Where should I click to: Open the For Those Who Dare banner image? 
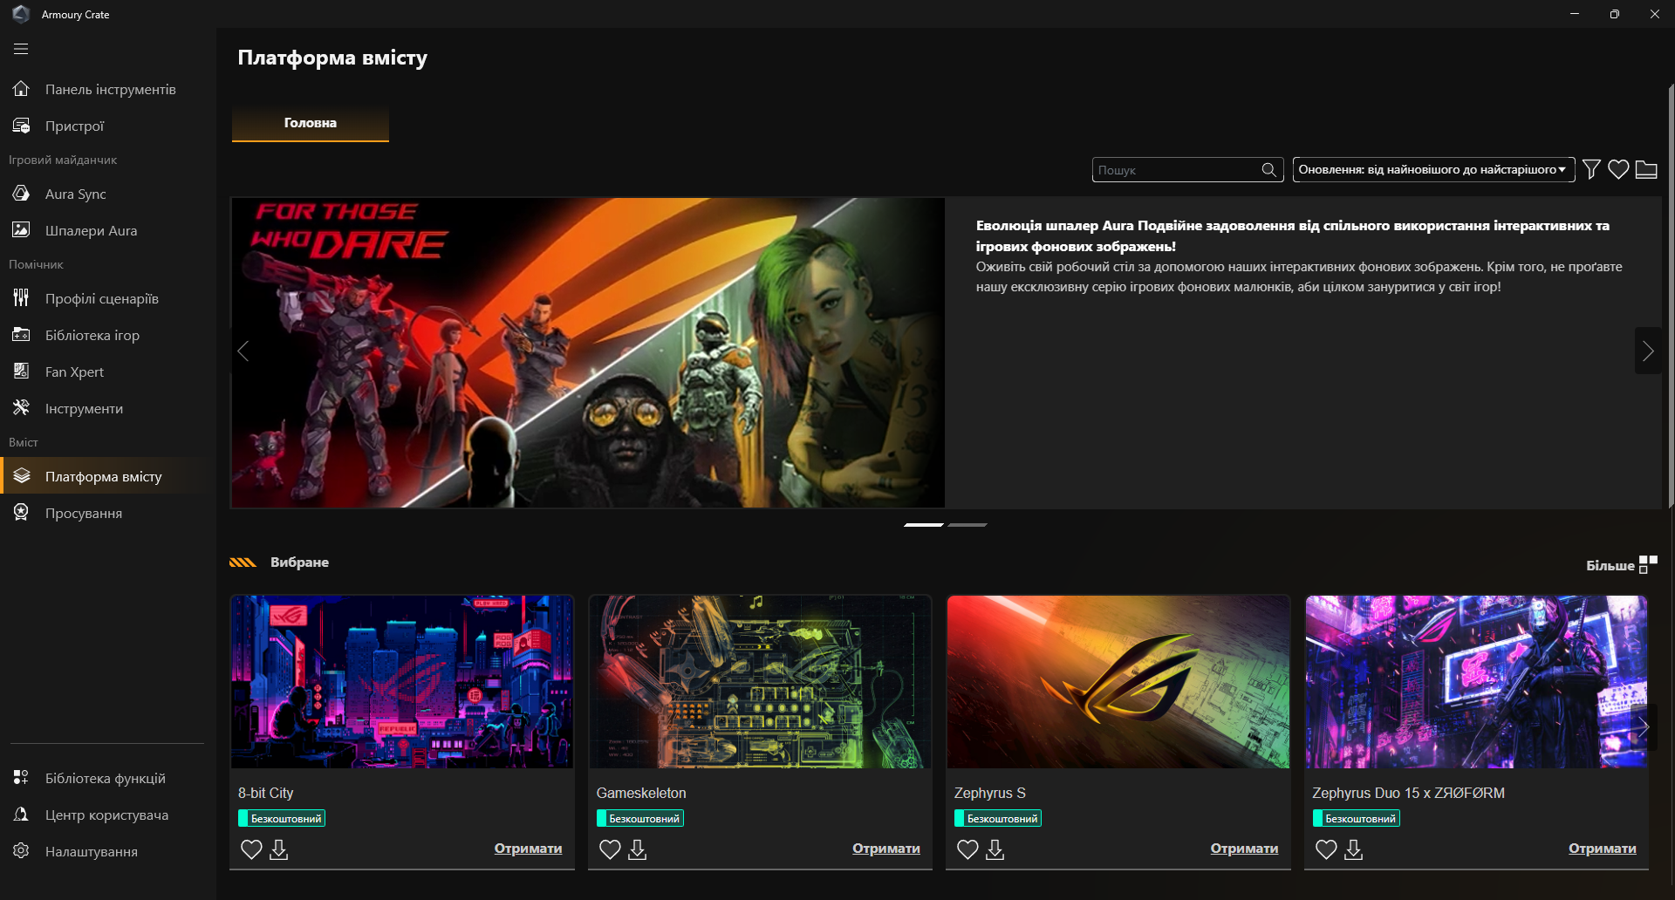coord(588,352)
